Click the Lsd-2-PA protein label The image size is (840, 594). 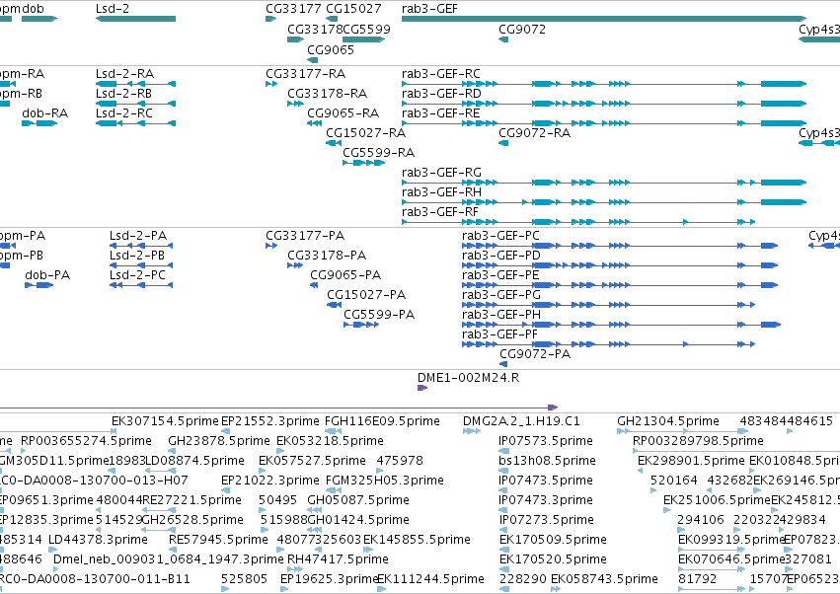click(138, 236)
